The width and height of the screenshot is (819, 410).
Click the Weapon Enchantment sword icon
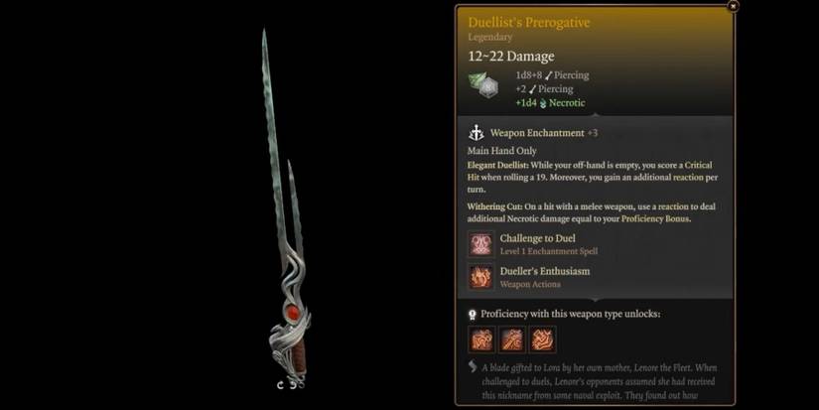[476, 133]
